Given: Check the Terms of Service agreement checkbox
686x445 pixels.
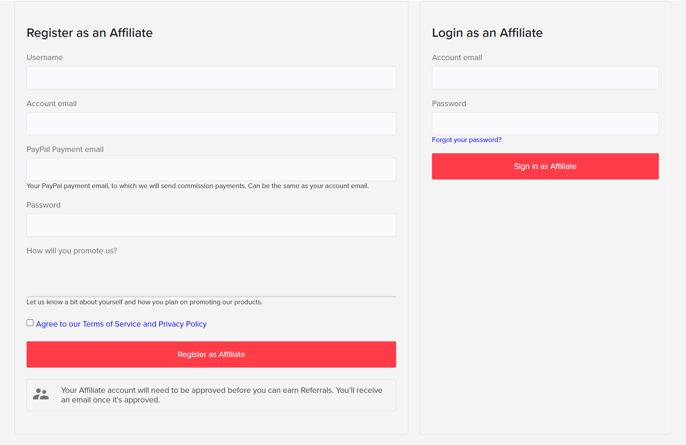Looking at the screenshot, I should 30,323.
